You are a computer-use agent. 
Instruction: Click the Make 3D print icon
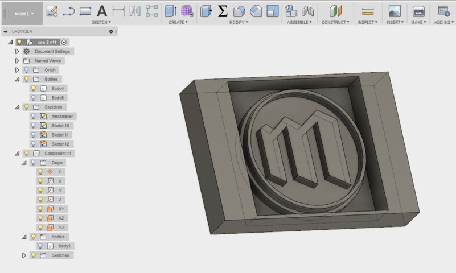pyautogui.click(x=418, y=11)
